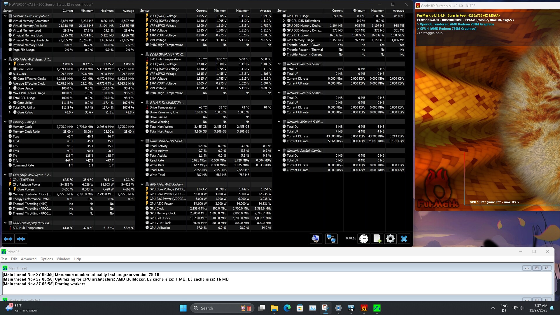This screenshot has height=315, width=560.
Task: Expand the GPU D3D Utilizations row
Action: (x=284, y=21)
